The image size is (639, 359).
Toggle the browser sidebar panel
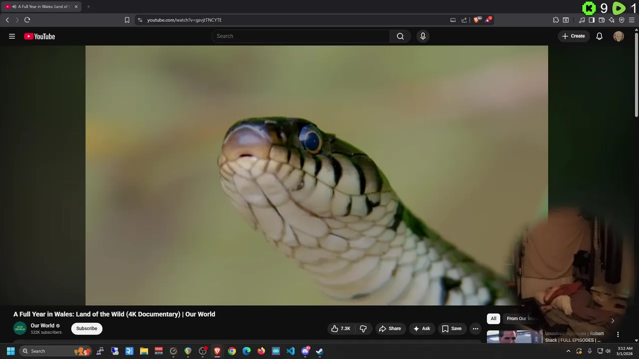pyautogui.click(x=592, y=20)
